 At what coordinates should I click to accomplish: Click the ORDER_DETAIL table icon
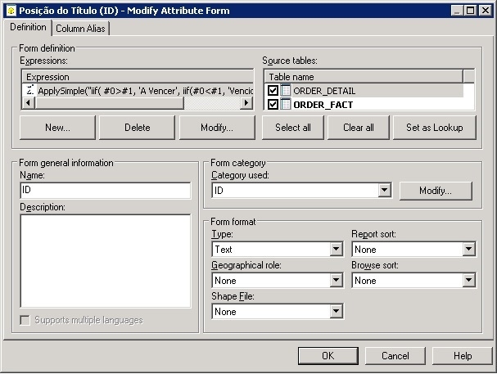pyautogui.click(x=286, y=91)
